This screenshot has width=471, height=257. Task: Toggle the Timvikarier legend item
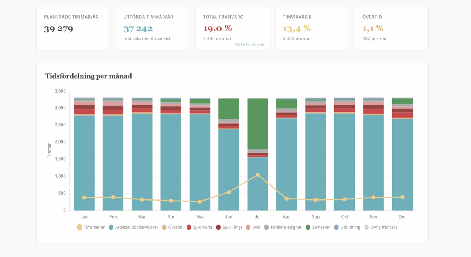point(91,227)
